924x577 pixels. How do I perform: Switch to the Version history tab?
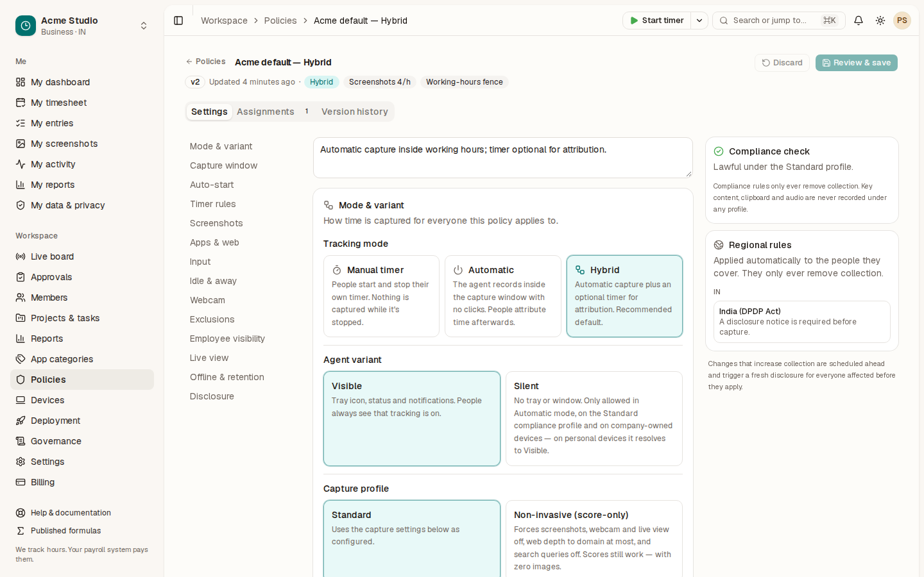355,112
